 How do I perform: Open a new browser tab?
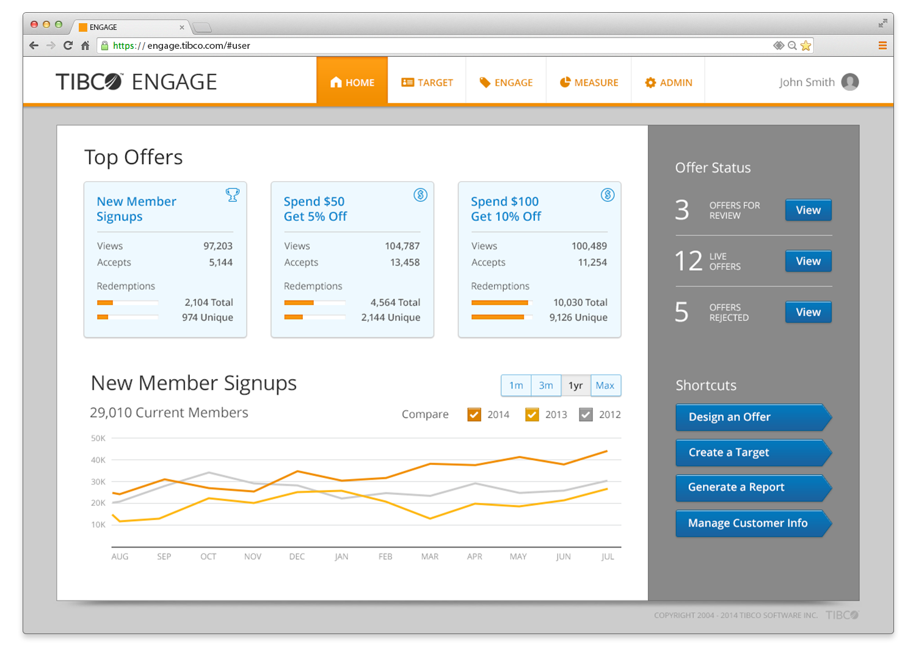pos(202,27)
